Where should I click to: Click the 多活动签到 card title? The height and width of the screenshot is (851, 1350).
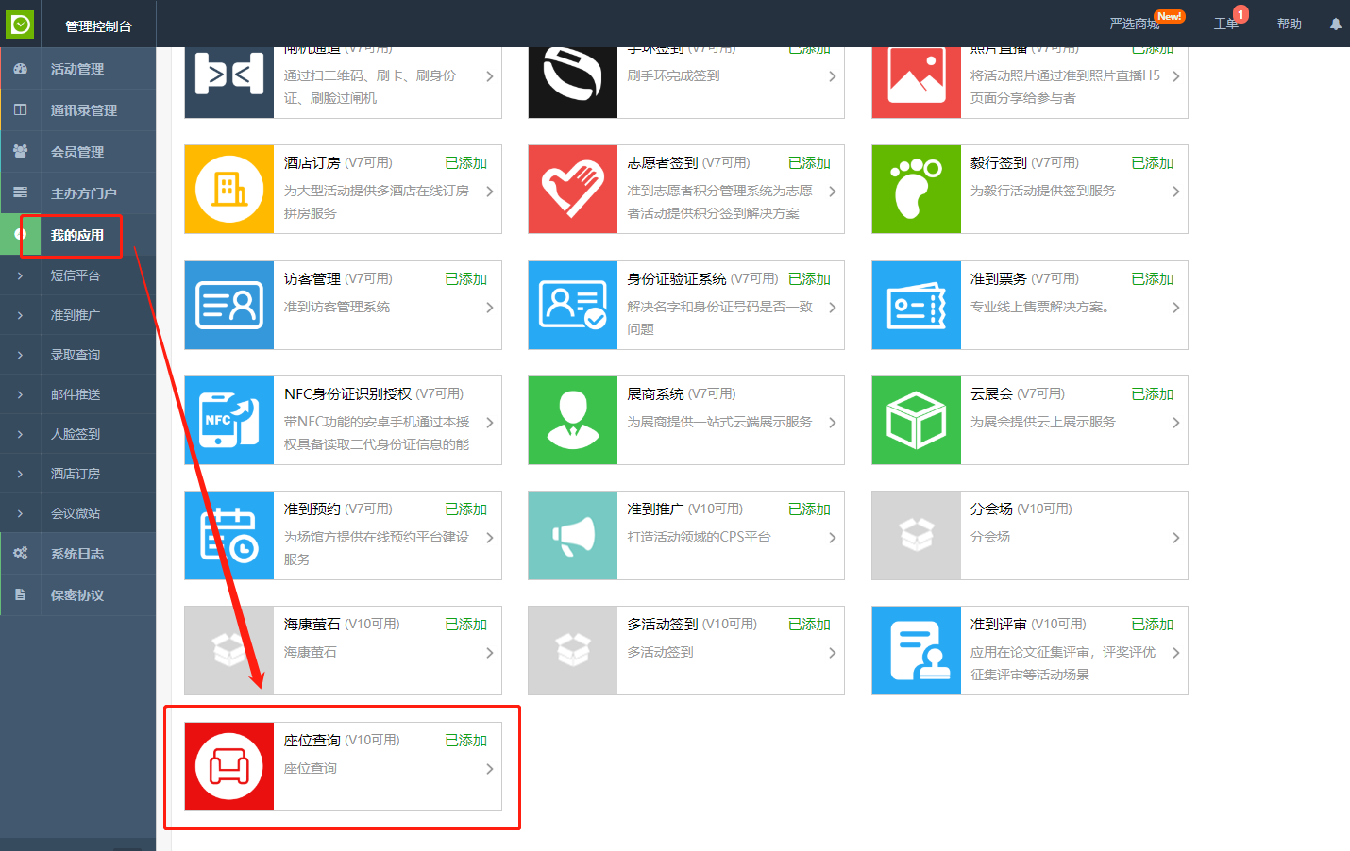[663, 625]
